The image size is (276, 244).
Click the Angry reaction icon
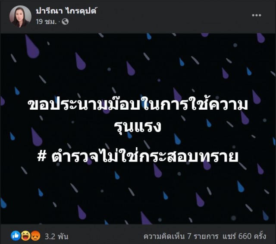click(x=35, y=236)
